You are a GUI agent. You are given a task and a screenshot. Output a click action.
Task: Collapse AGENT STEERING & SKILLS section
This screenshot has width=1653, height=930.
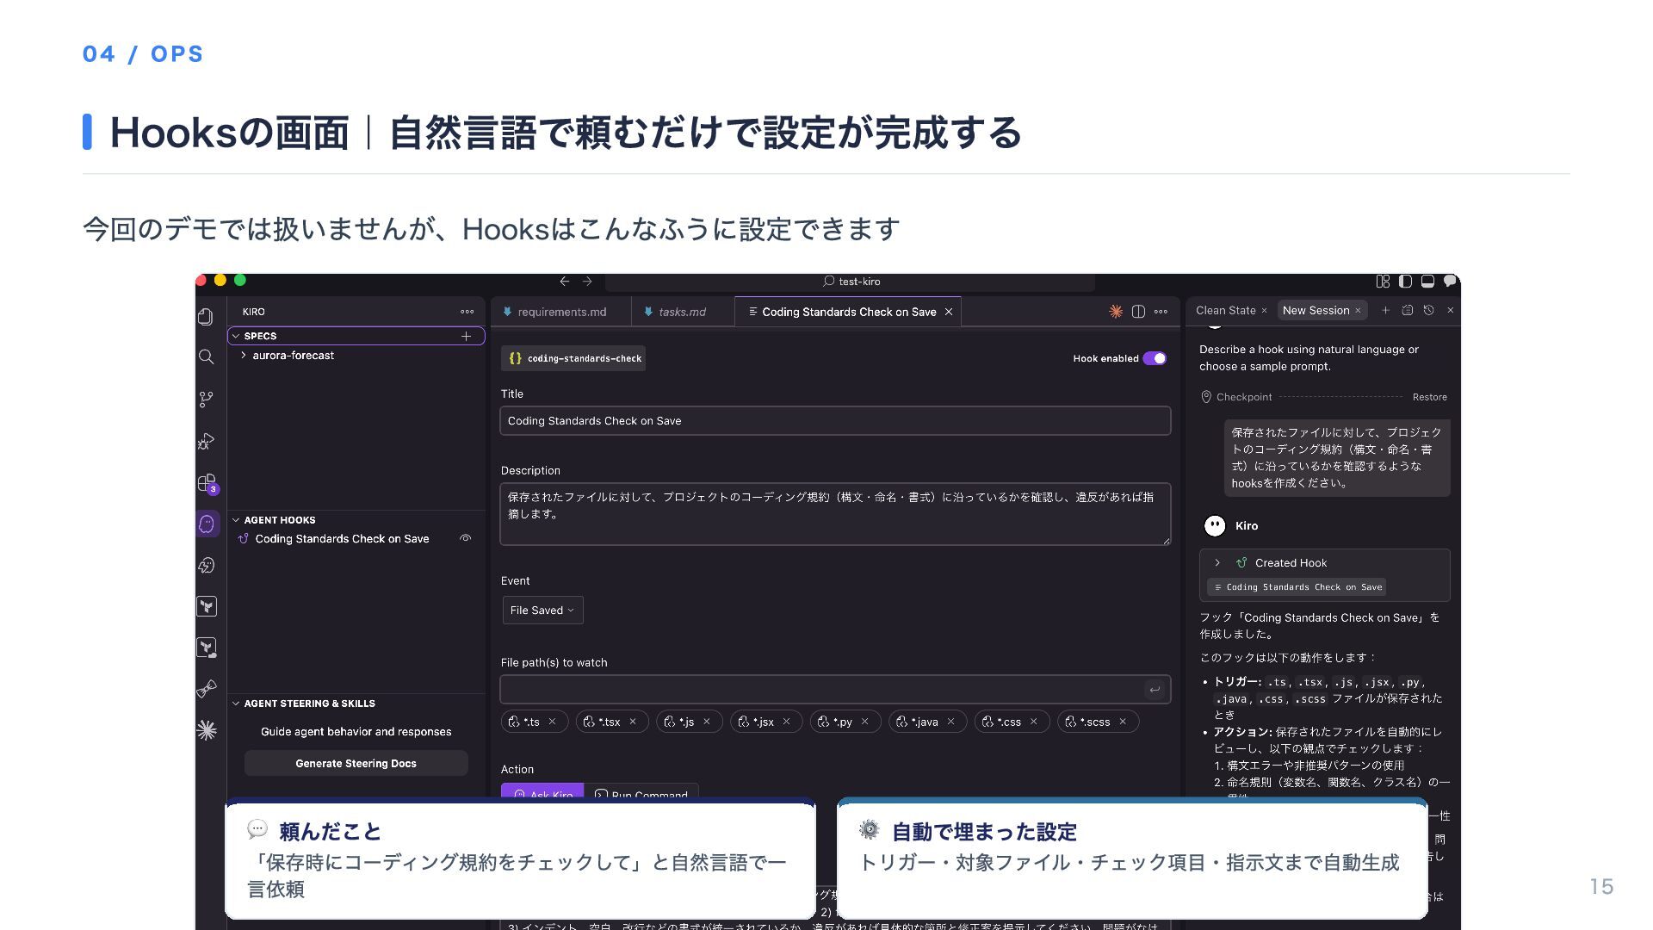click(236, 704)
